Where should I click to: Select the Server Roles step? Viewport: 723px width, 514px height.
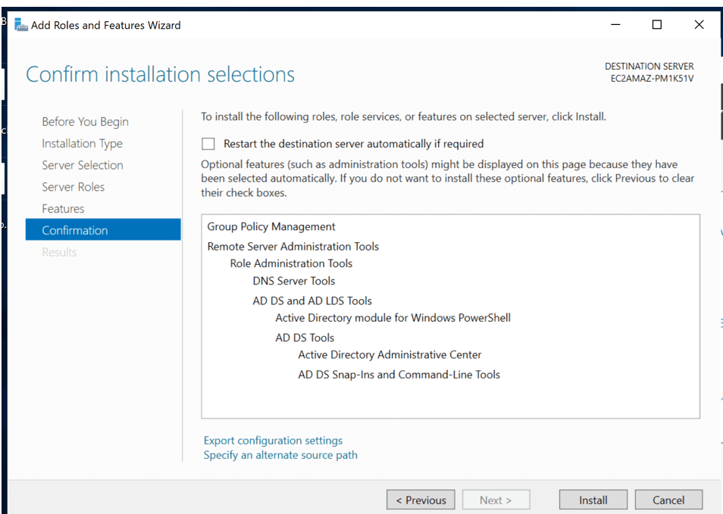tap(74, 186)
